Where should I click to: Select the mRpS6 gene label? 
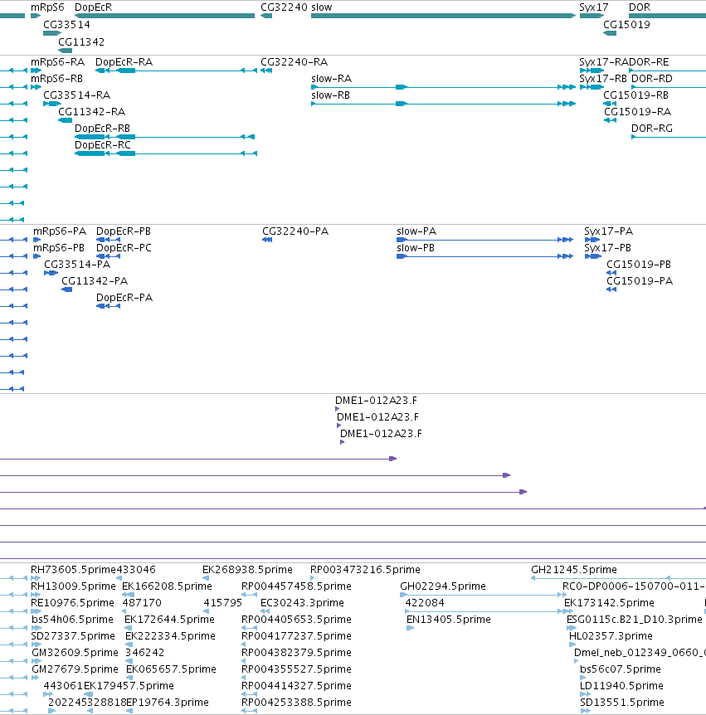47,7
